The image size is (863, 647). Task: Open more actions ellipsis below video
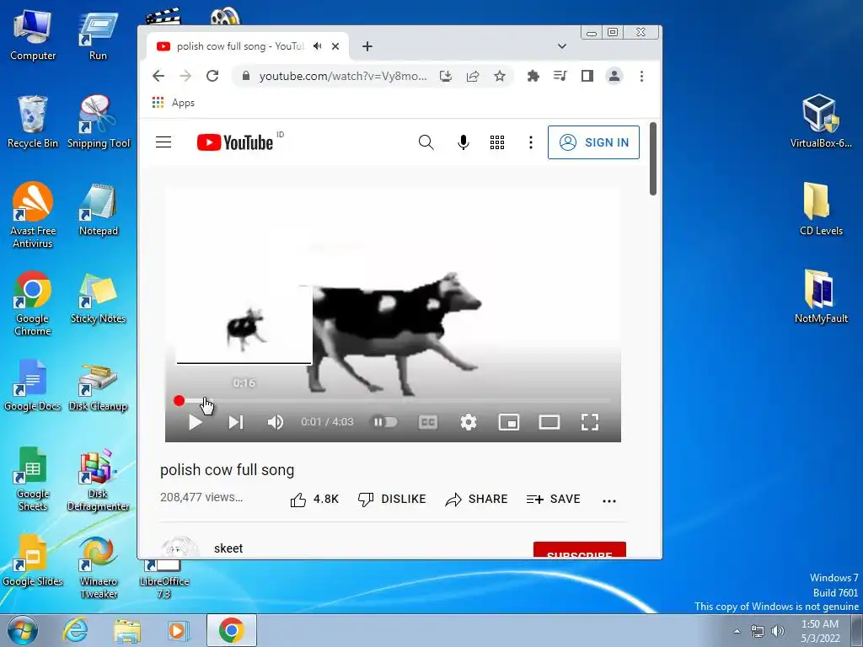tap(608, 500)
